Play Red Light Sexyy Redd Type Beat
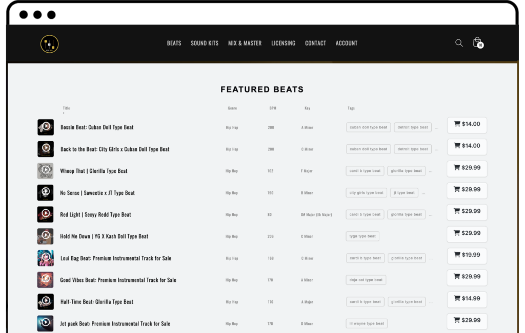The width and height of the screenshot is (525, 333). click(45, 214)
